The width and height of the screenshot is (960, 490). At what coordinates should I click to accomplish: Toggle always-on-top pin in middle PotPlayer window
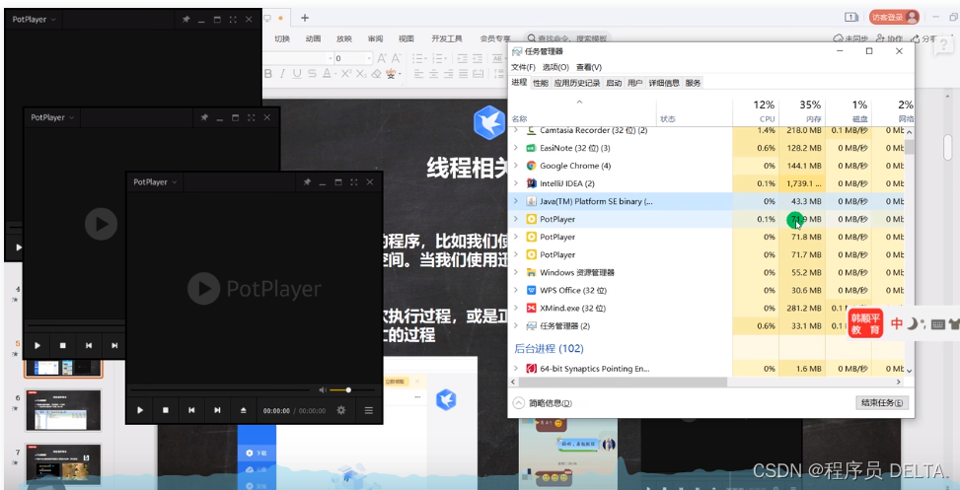[x=204, y=117]
